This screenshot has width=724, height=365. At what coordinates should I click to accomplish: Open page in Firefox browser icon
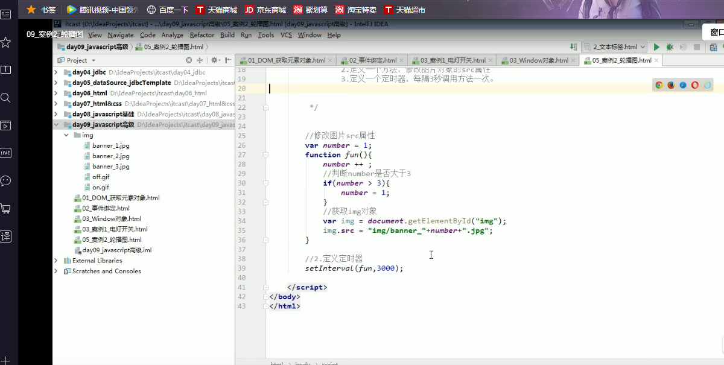click(671, 86)
